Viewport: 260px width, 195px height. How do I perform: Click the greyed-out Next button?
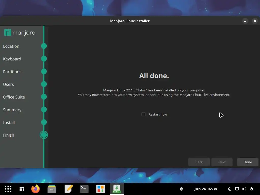[x=222, y=162]
